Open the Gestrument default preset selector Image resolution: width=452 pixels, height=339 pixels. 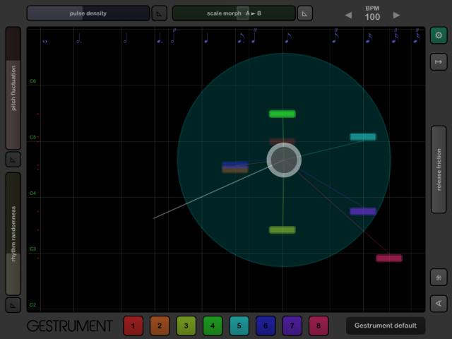click(x=386, y=326)
